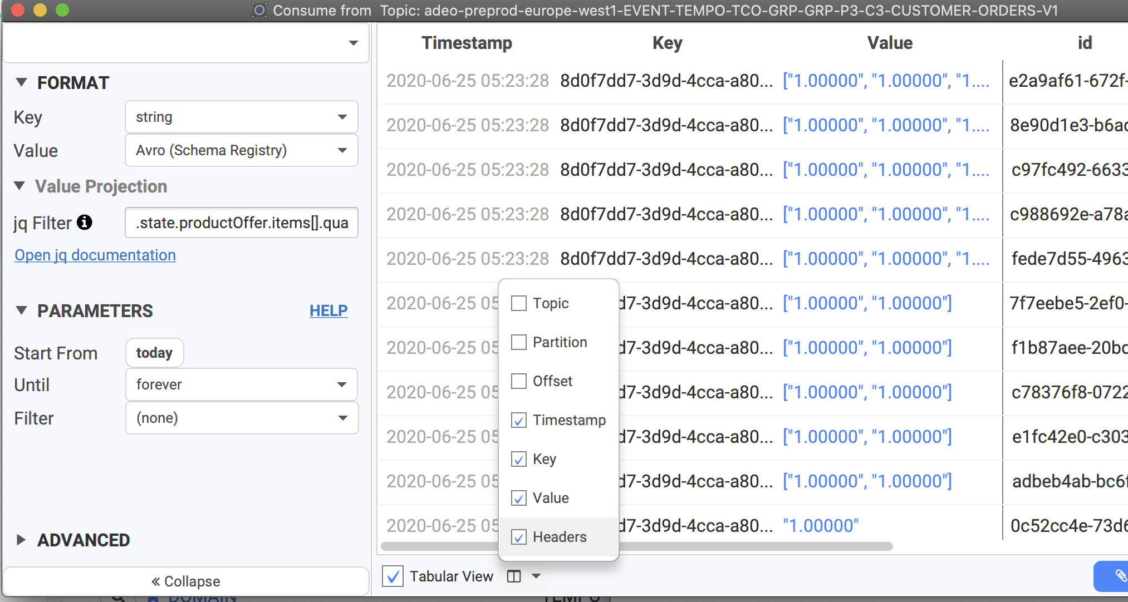Click the jq Filter info icon
Image resolution: width=1128 pixels, height=602 pixels.
[x=85, y=223]
